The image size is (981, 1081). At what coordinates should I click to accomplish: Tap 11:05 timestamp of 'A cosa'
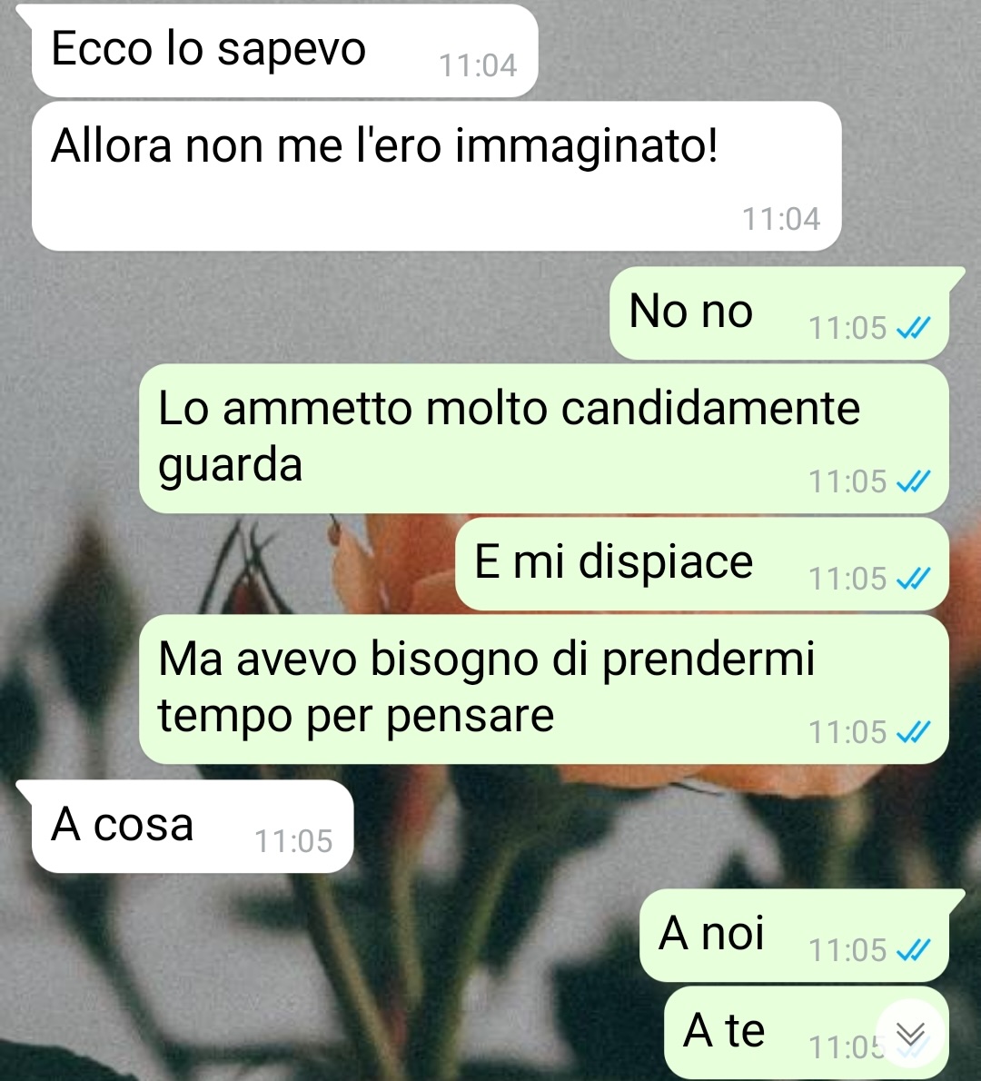pos(293,841)
